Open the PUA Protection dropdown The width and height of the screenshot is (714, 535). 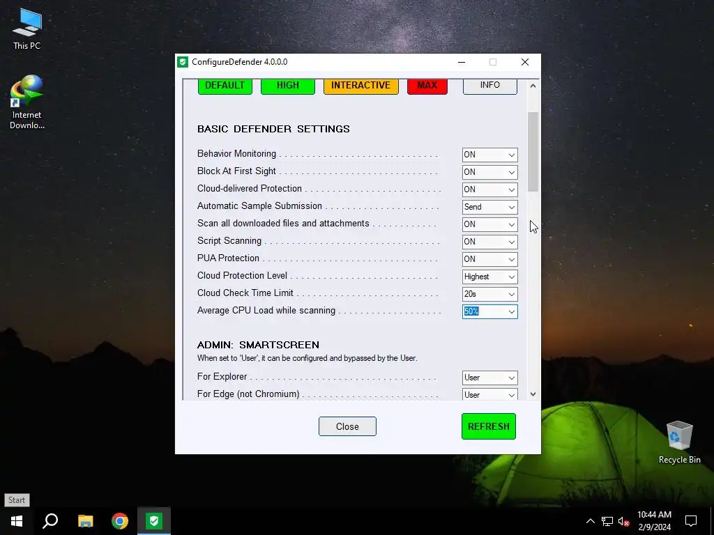[490, 259]
